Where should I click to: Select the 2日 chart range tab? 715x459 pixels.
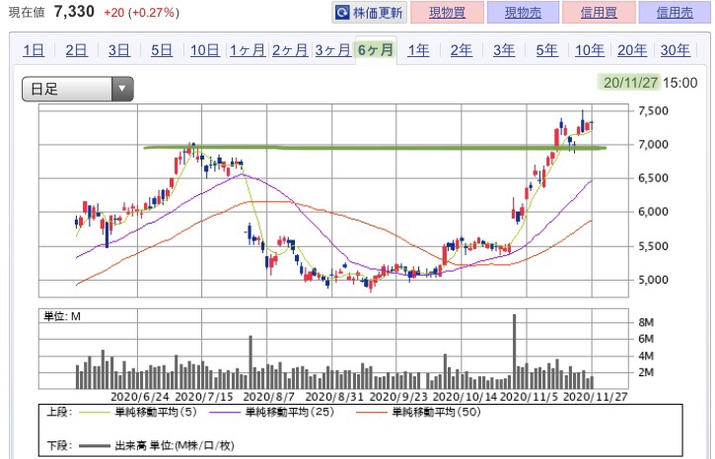point(76,50)
